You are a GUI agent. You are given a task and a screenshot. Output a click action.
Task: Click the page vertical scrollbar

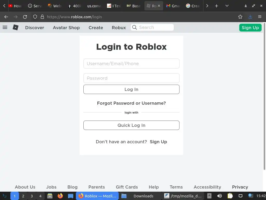(x=264, y=96)
